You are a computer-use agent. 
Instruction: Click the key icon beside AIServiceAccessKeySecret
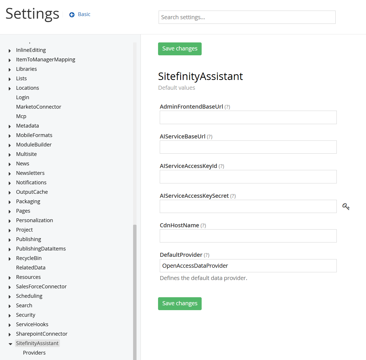click(346, 206)
